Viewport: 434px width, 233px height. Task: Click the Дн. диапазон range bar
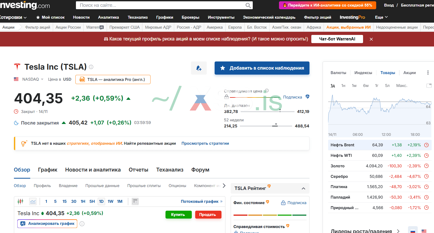click(267, 112)
